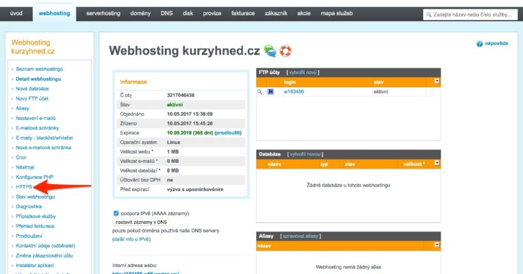
Task: Click vytvořit nový in FTP účty header
Action: [303, 73]
